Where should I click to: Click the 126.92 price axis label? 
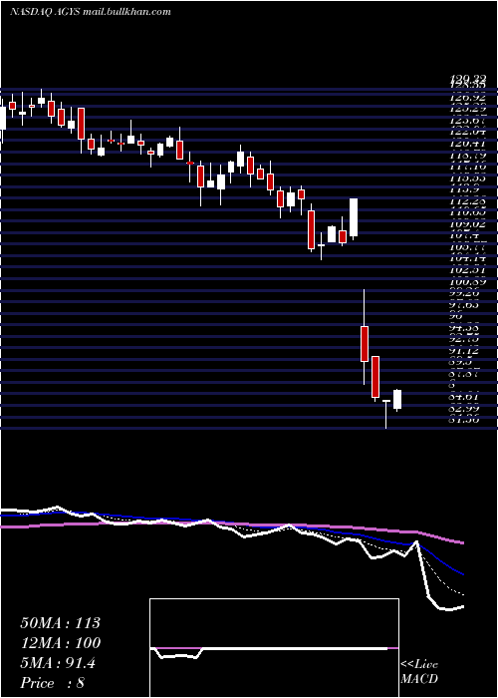pos(467,97)
